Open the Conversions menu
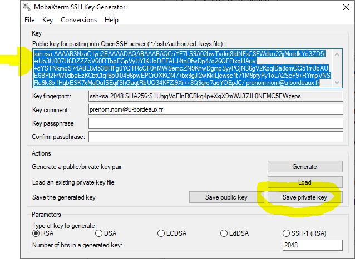The width and height of the screenshot is (355, 259). [x=79, y=20]
